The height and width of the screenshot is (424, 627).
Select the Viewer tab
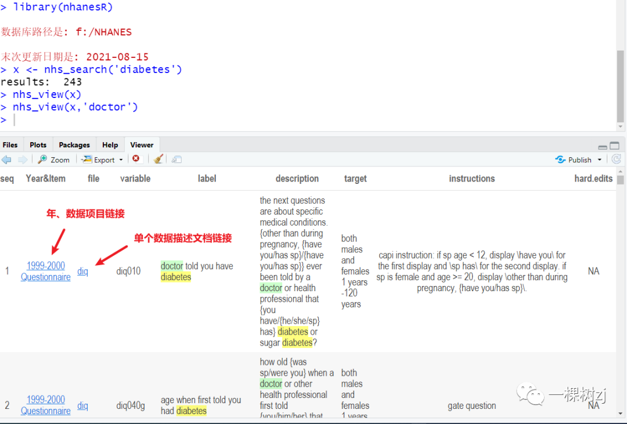click(142, 144)
